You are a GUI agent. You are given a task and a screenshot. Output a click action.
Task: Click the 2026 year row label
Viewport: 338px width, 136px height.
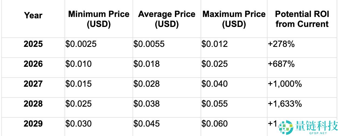coord(33,64)
